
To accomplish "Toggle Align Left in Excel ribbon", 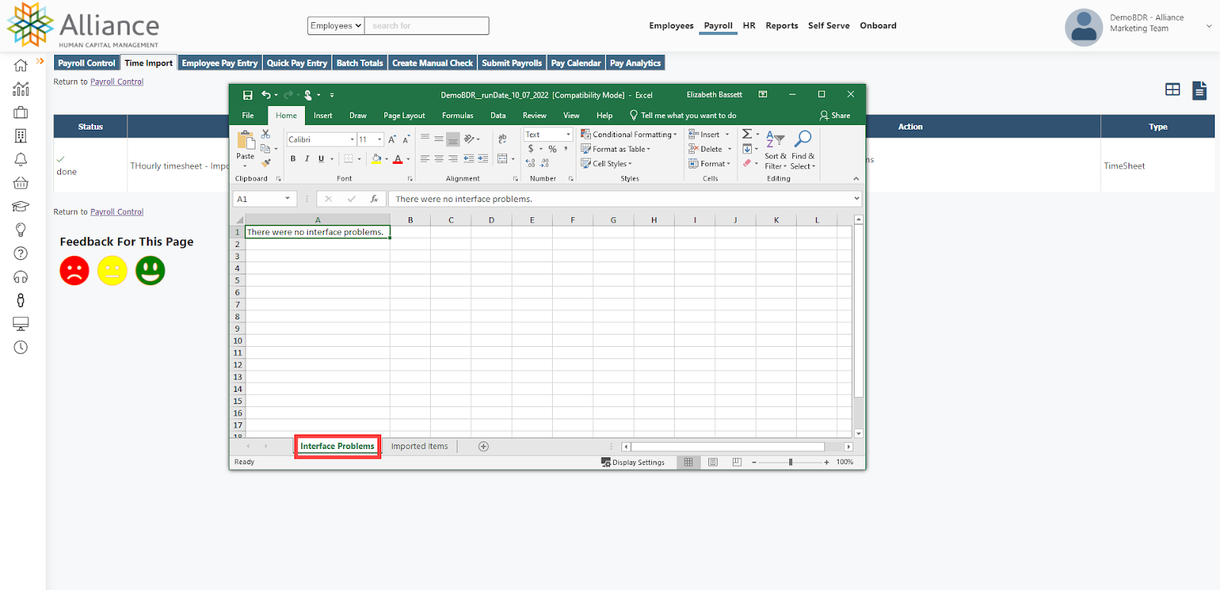I will 425,159.
